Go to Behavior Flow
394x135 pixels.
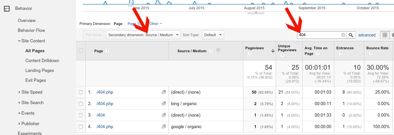pos(31,30)
